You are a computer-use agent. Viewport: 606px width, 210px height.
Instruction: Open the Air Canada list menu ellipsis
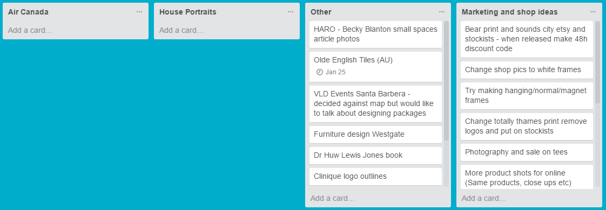pyautogui.click(x=139, y=12)
